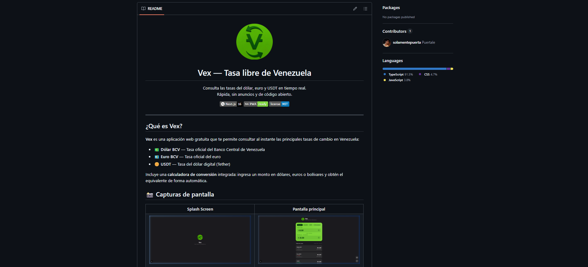The image size is (588, 267).
Task: Open the Contributors section heading
Action: point(394,31)
